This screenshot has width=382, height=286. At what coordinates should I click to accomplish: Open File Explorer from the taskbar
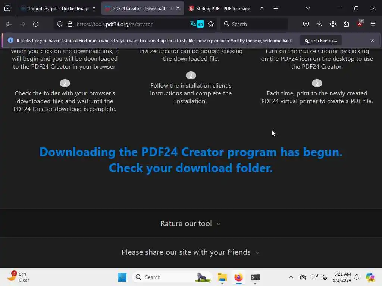[x=222, y=277]
